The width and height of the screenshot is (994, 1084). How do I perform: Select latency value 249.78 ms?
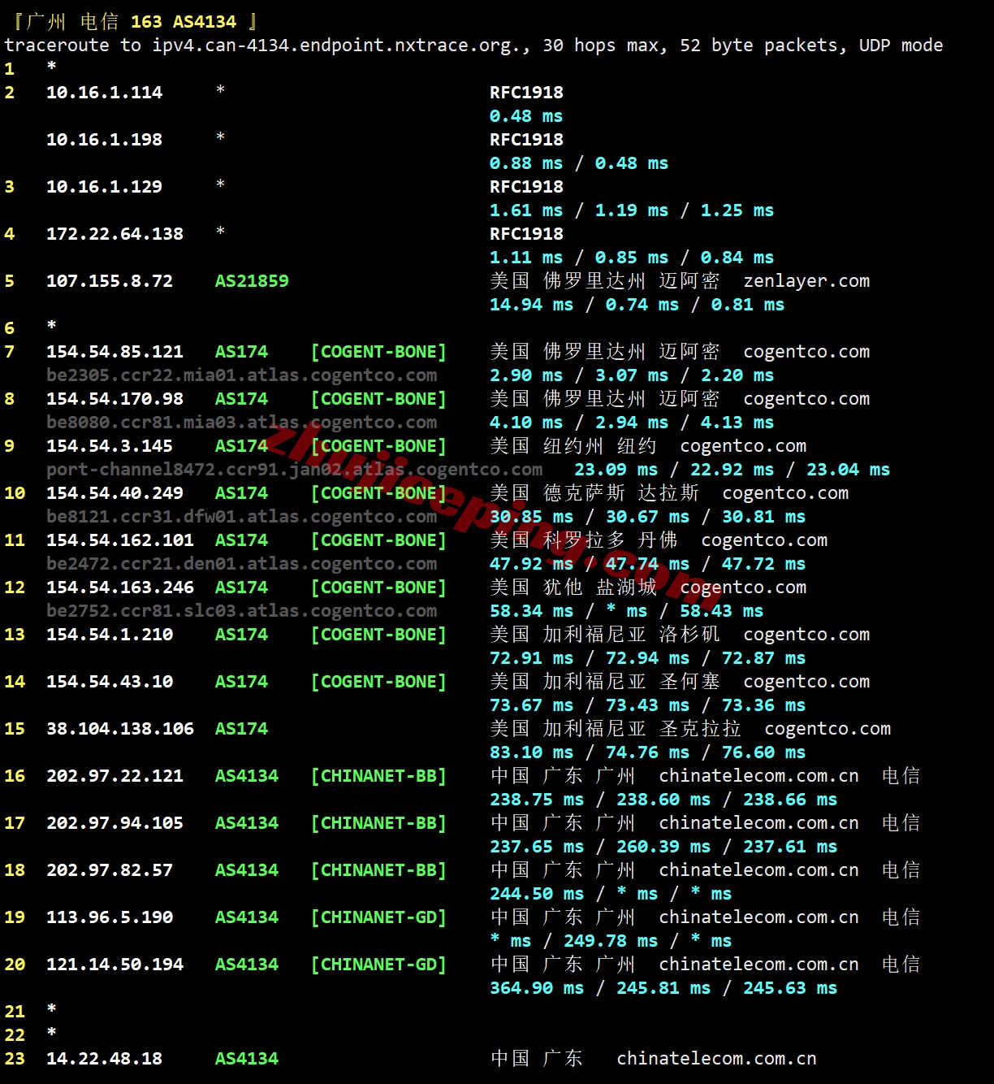point(611,941)
